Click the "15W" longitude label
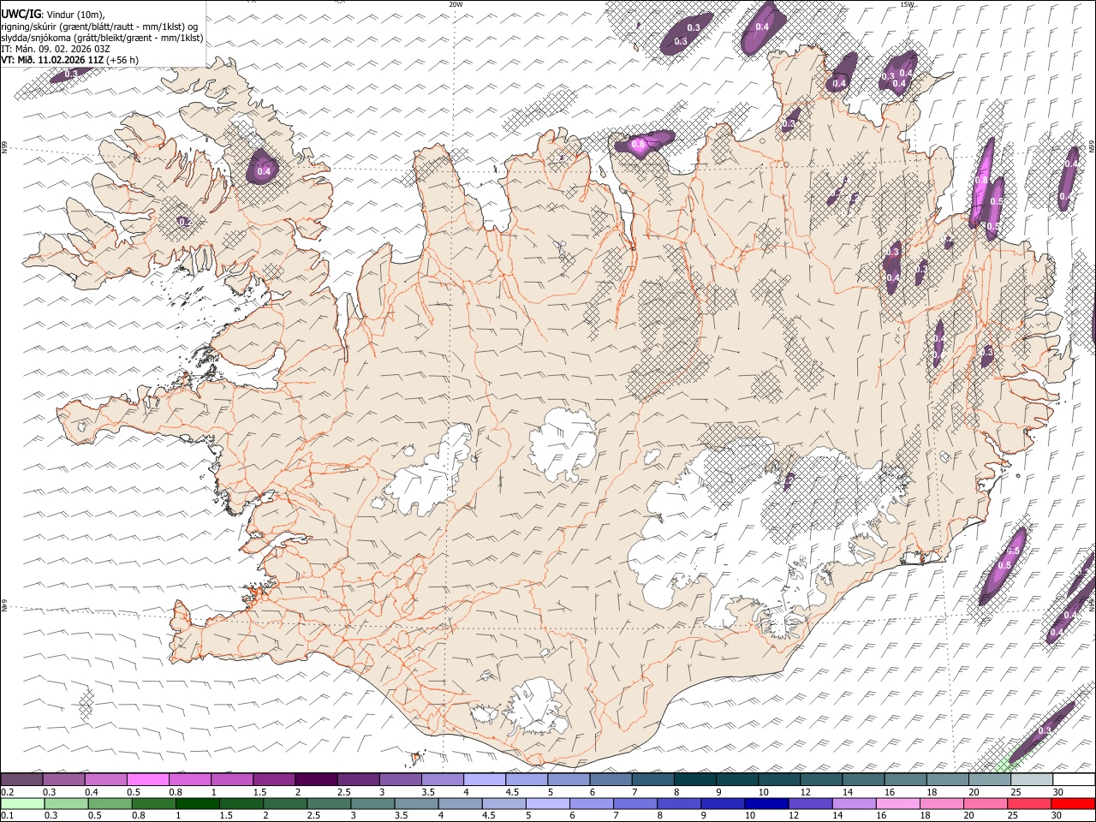The width and height of the screenshot is (1096, 822). tap(907, 4)
